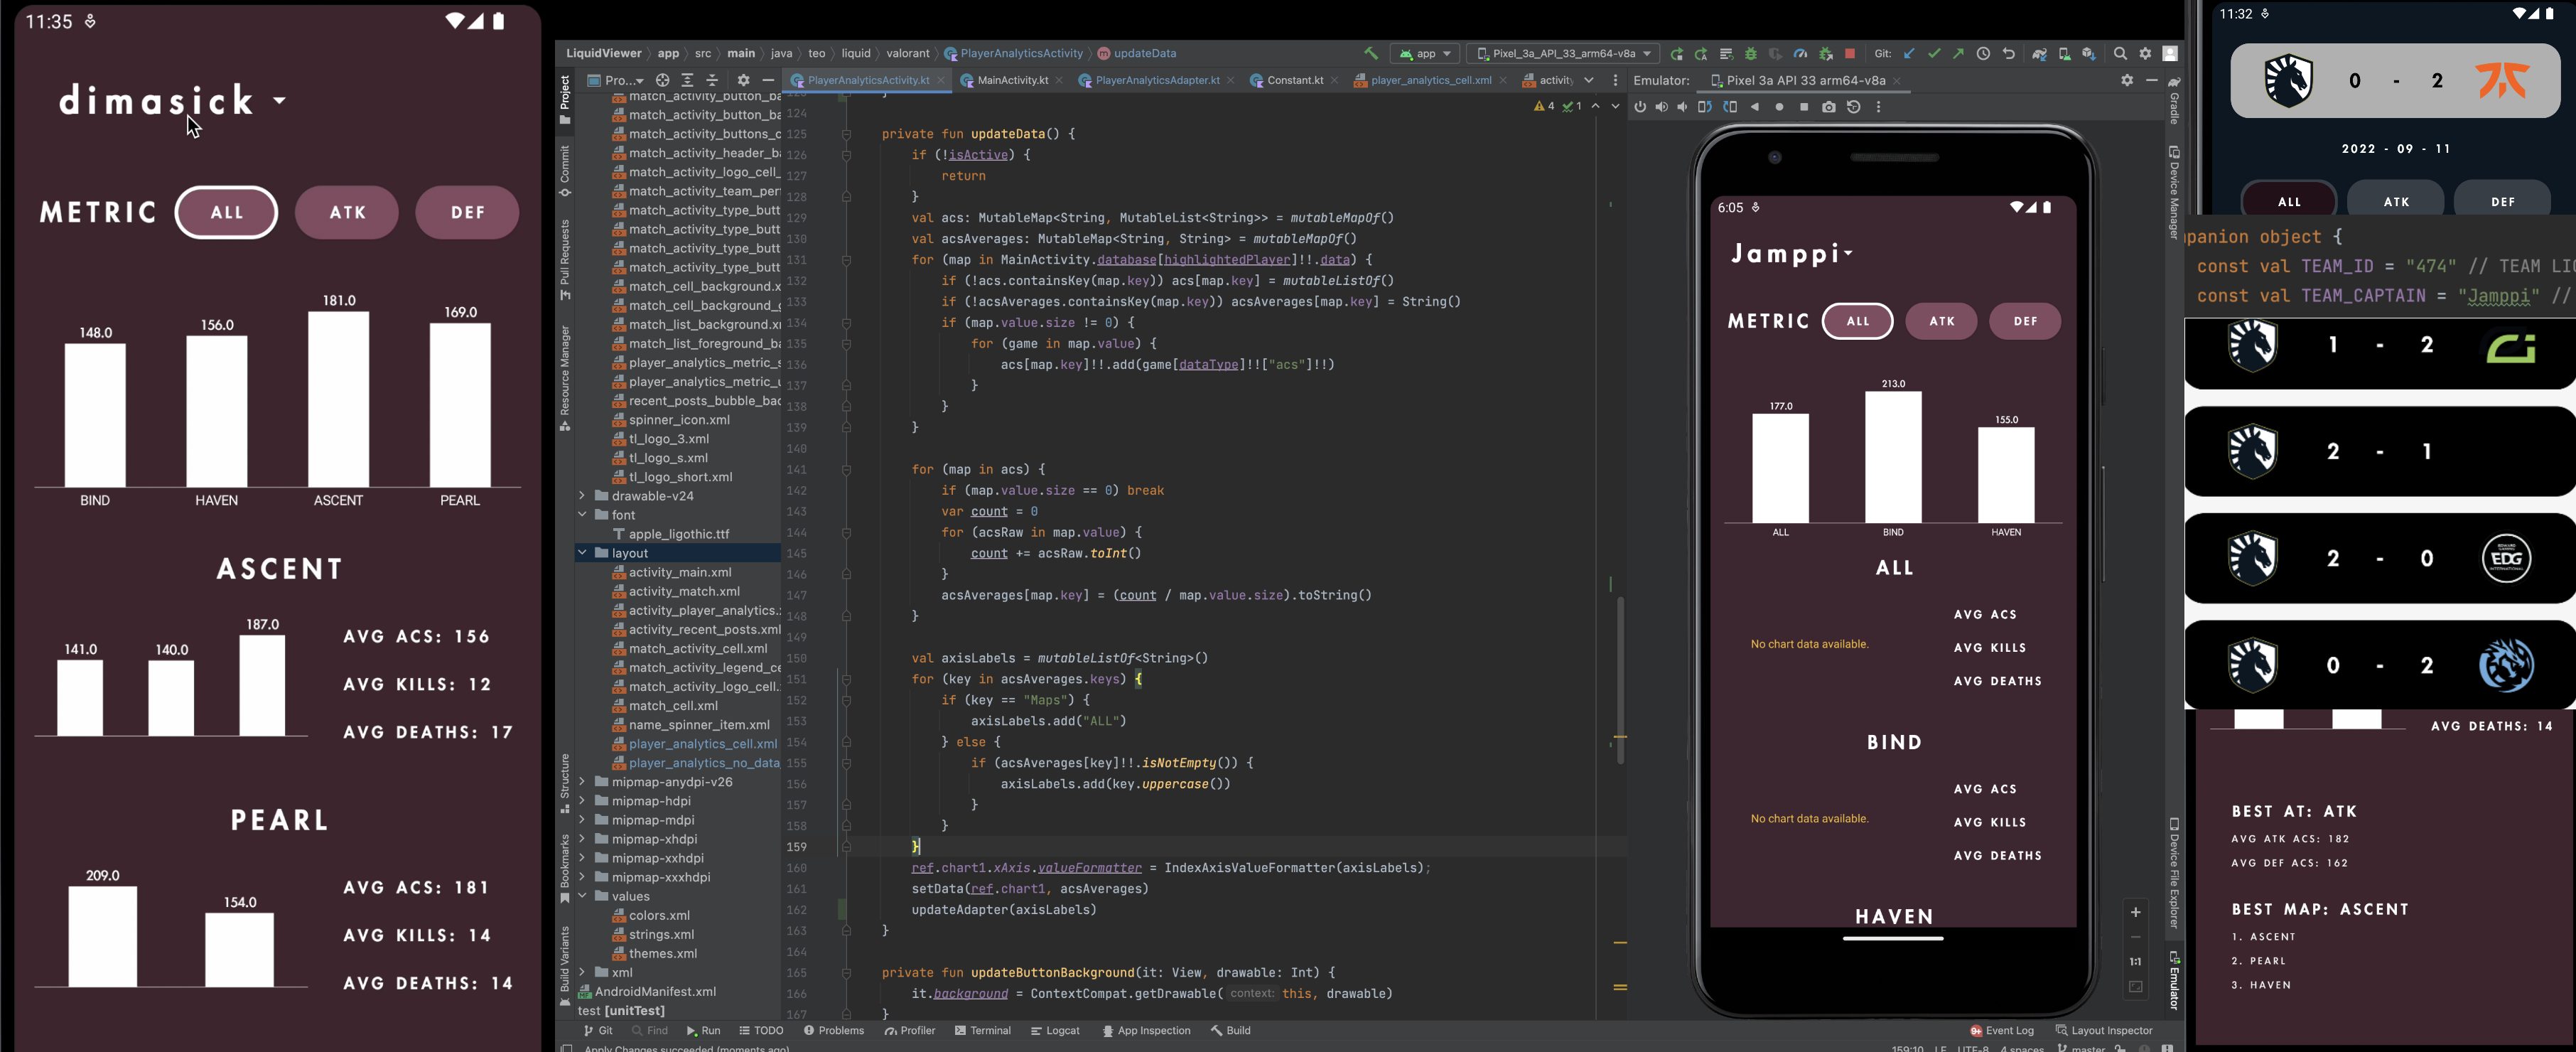Click the Profile app speedometer icon
Viewport: 2576px width, 1052px height.
[x=1800, y=54]
